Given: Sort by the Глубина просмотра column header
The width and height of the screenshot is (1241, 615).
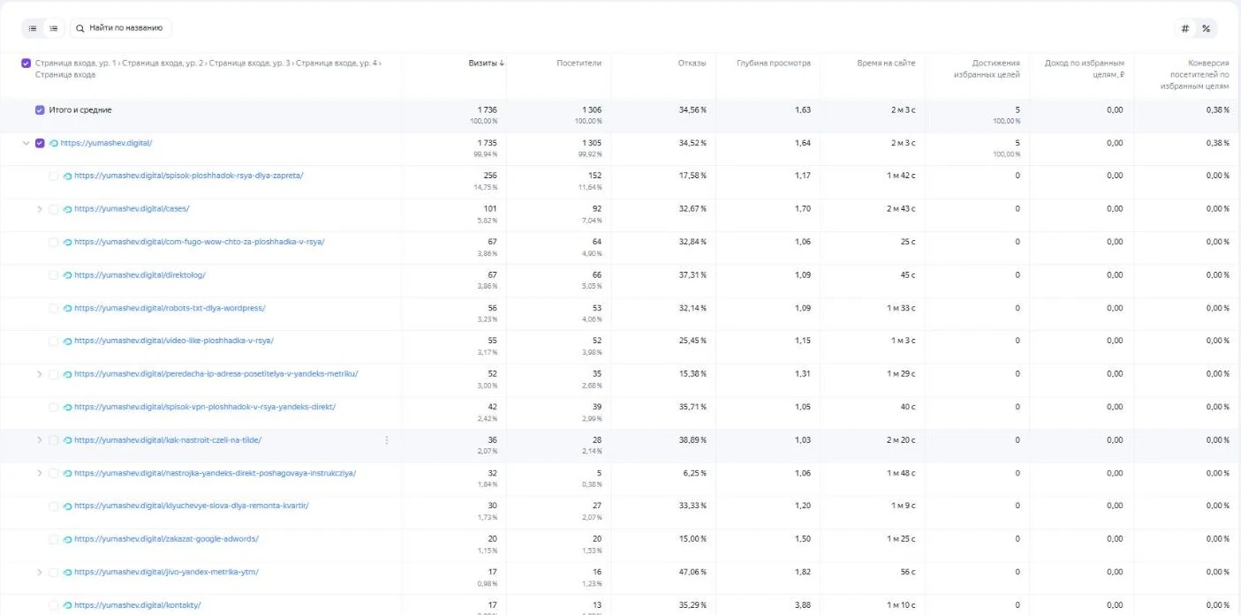Looking at the screenshot, I should coord(774,64).
